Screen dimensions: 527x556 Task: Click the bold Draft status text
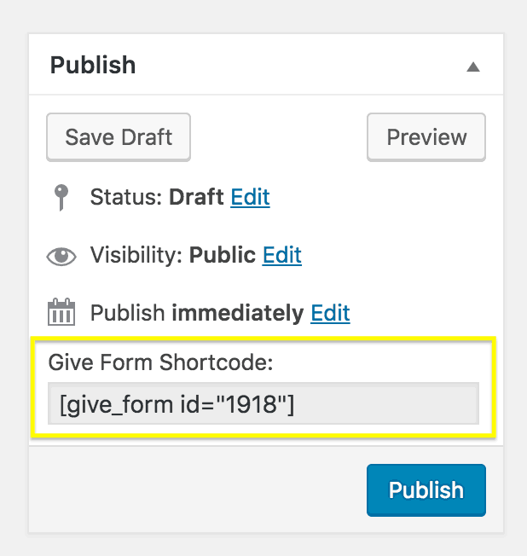click(x=196, y=197)
